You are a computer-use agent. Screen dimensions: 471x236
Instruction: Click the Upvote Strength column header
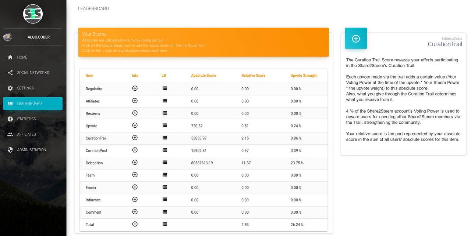[304, 76]
